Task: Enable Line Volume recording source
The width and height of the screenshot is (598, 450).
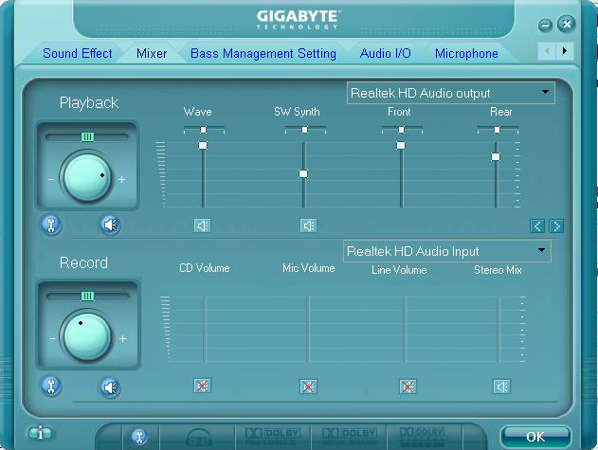Action: tap(408, 387)
